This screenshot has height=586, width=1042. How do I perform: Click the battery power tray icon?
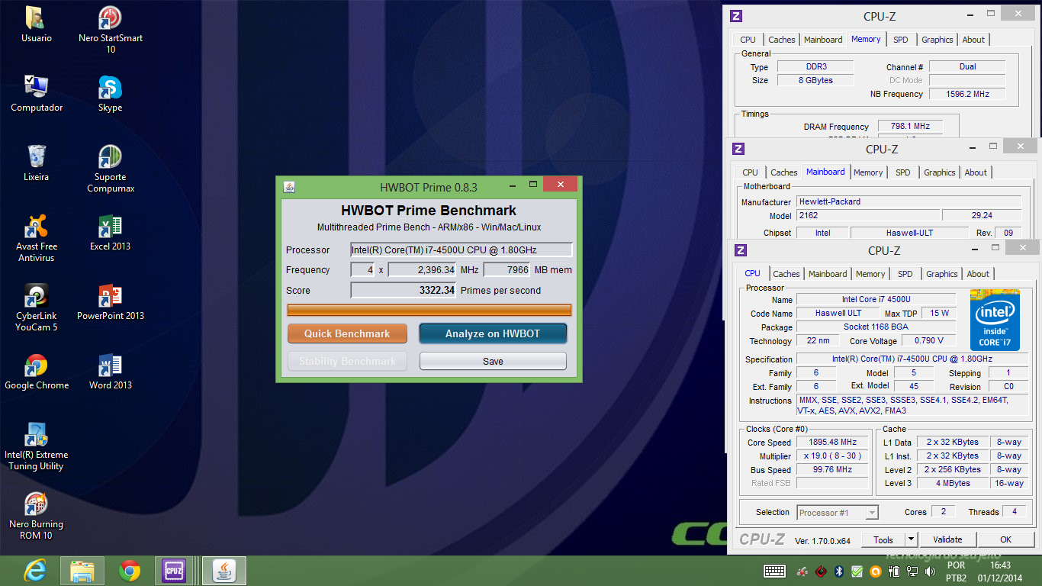coord(893,572)
